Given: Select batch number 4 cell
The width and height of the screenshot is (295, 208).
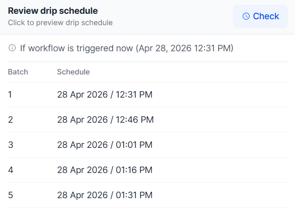Looking at the screenshot, I should (x=10, y=170).
